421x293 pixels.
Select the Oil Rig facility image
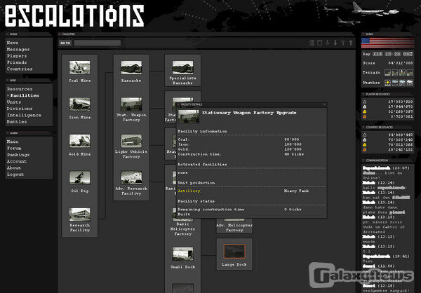tap(79, 177)
